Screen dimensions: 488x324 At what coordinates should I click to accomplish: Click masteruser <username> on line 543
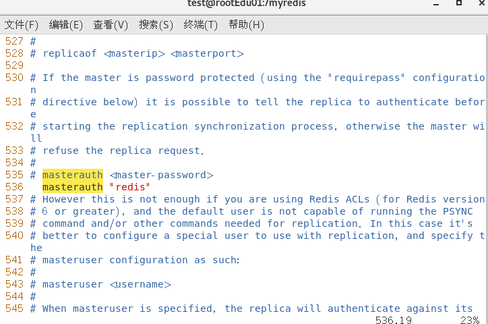106,284
